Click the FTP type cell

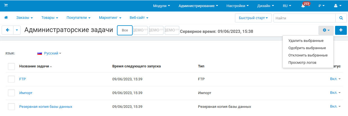tap(201, 79)
